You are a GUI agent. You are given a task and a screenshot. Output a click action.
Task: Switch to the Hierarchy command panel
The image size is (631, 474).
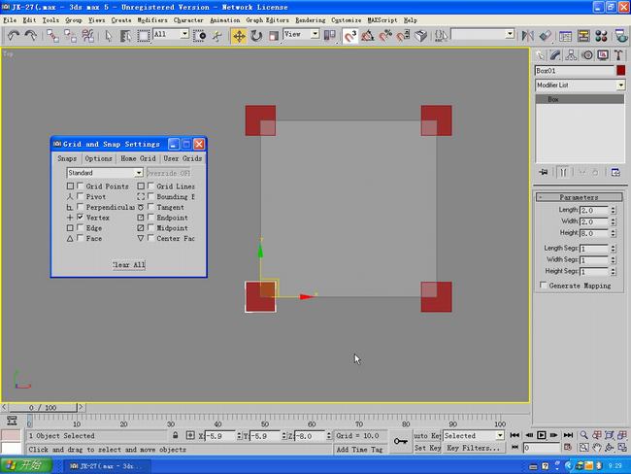click(x=571, y=55)
